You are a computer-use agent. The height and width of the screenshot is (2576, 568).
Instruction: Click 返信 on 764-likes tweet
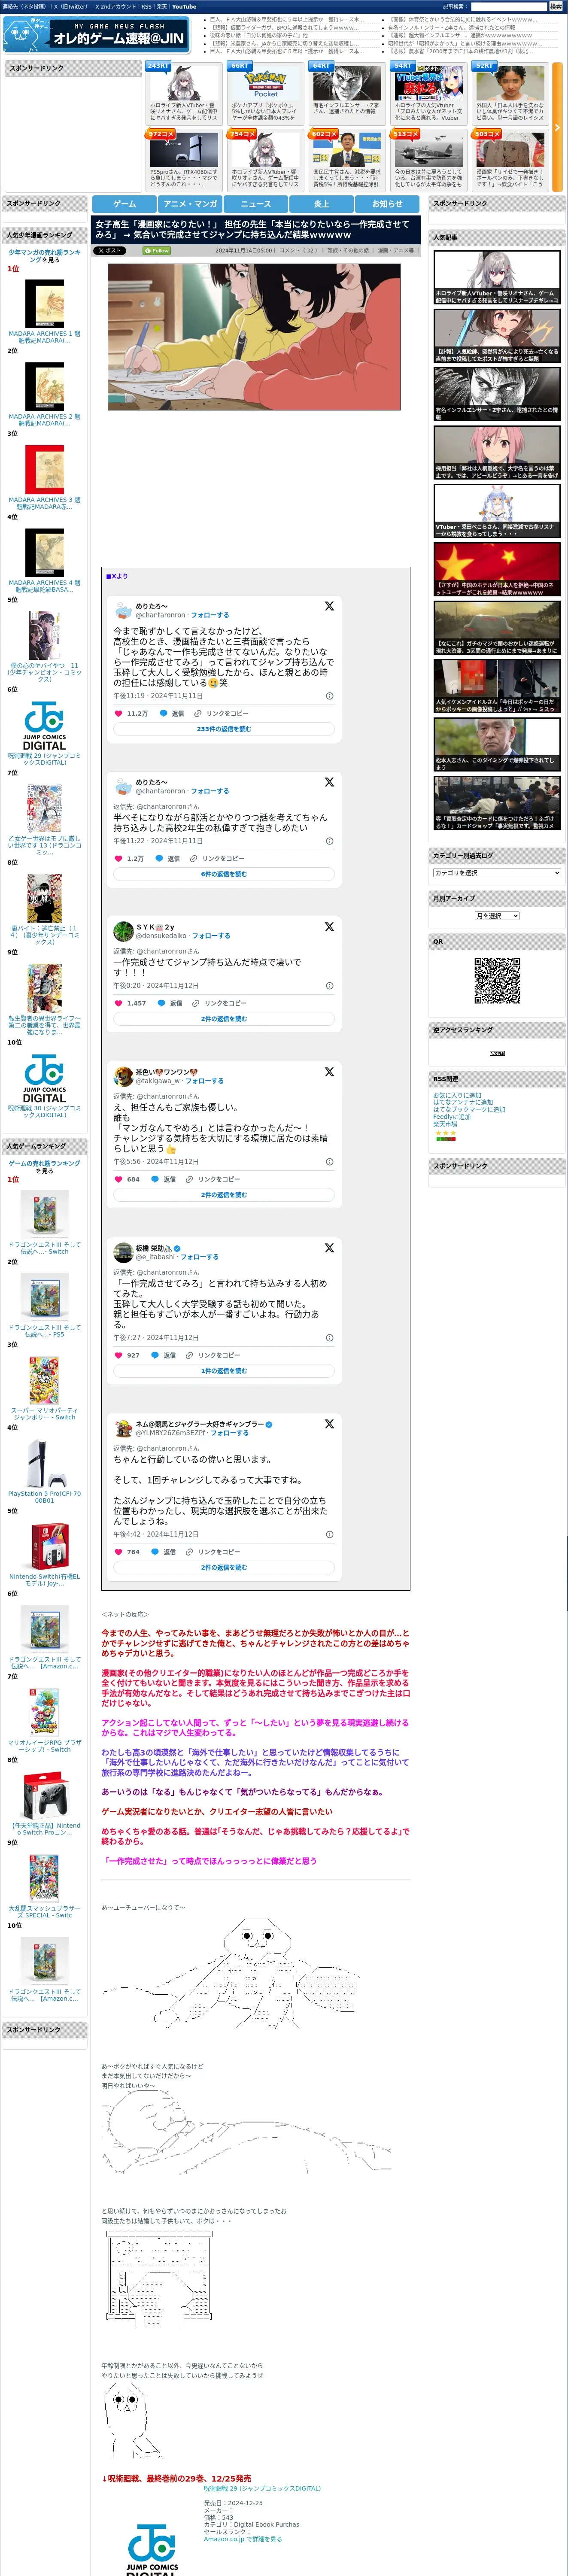169,1552
